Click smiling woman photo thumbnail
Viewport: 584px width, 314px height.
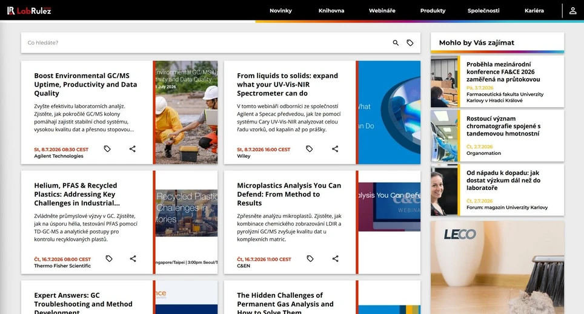444,190
